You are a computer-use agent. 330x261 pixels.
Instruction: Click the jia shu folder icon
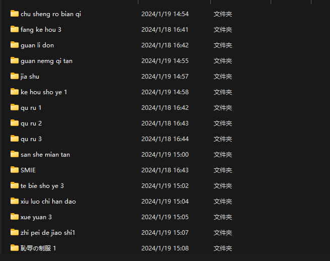[x=14, y=76]
